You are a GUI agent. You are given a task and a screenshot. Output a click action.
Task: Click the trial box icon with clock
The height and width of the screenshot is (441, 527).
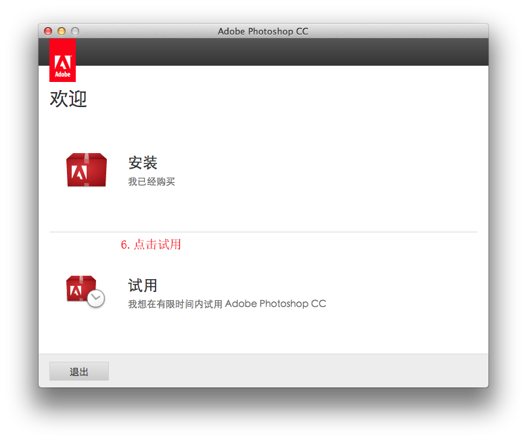(85, 291)
